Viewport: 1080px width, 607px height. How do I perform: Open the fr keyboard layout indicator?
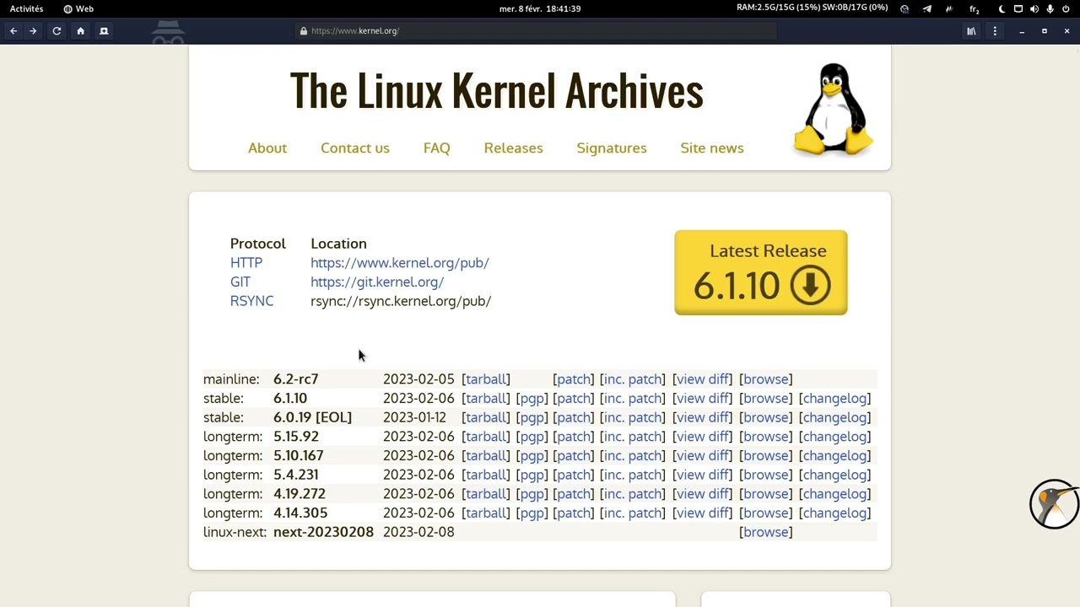[975, 8]
